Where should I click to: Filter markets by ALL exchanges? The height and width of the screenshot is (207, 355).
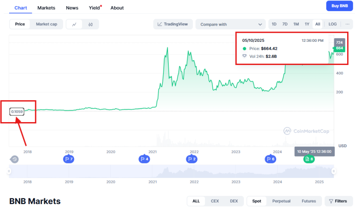point(196,201)
